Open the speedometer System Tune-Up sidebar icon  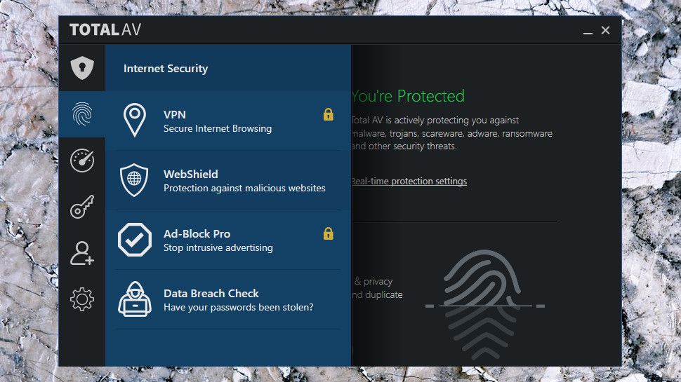pyautogui.click(x=82, y=161)
